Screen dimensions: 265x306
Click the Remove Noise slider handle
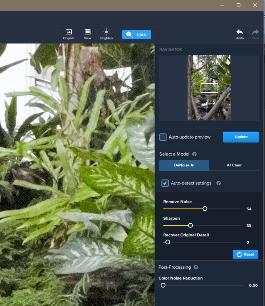(x=205, y=209)
